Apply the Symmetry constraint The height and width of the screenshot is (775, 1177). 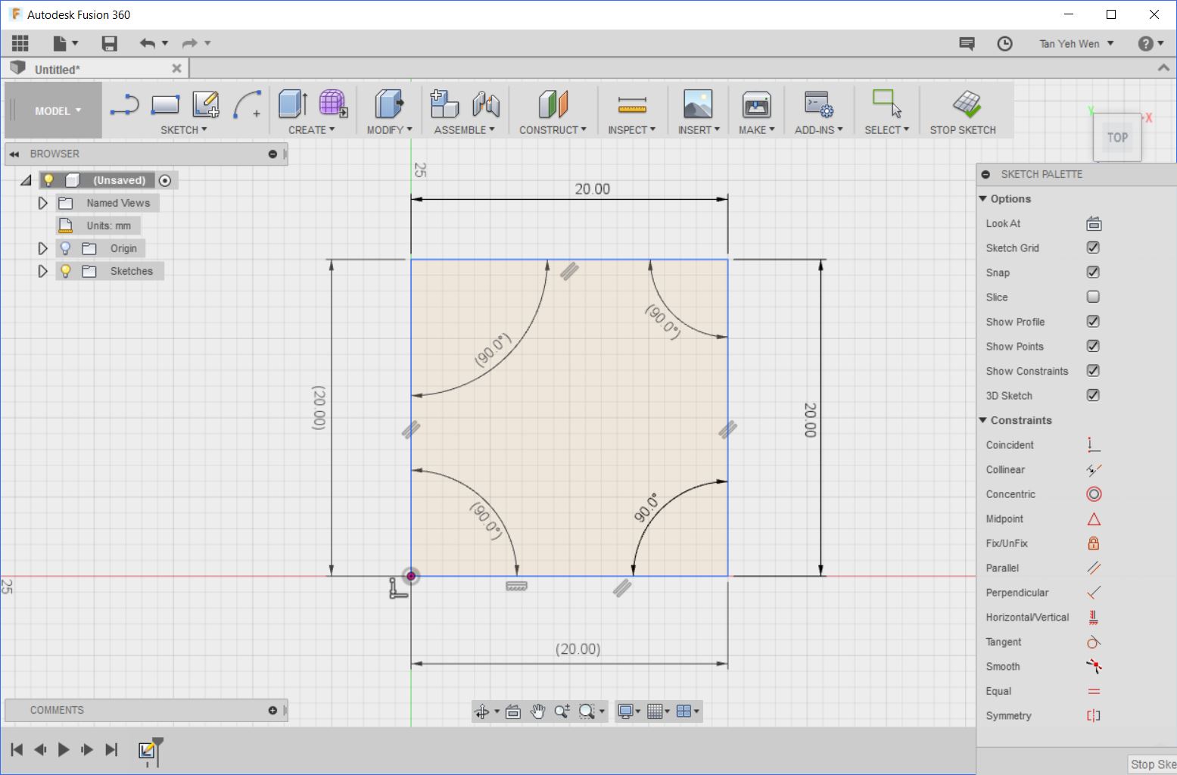(1094, 716)
